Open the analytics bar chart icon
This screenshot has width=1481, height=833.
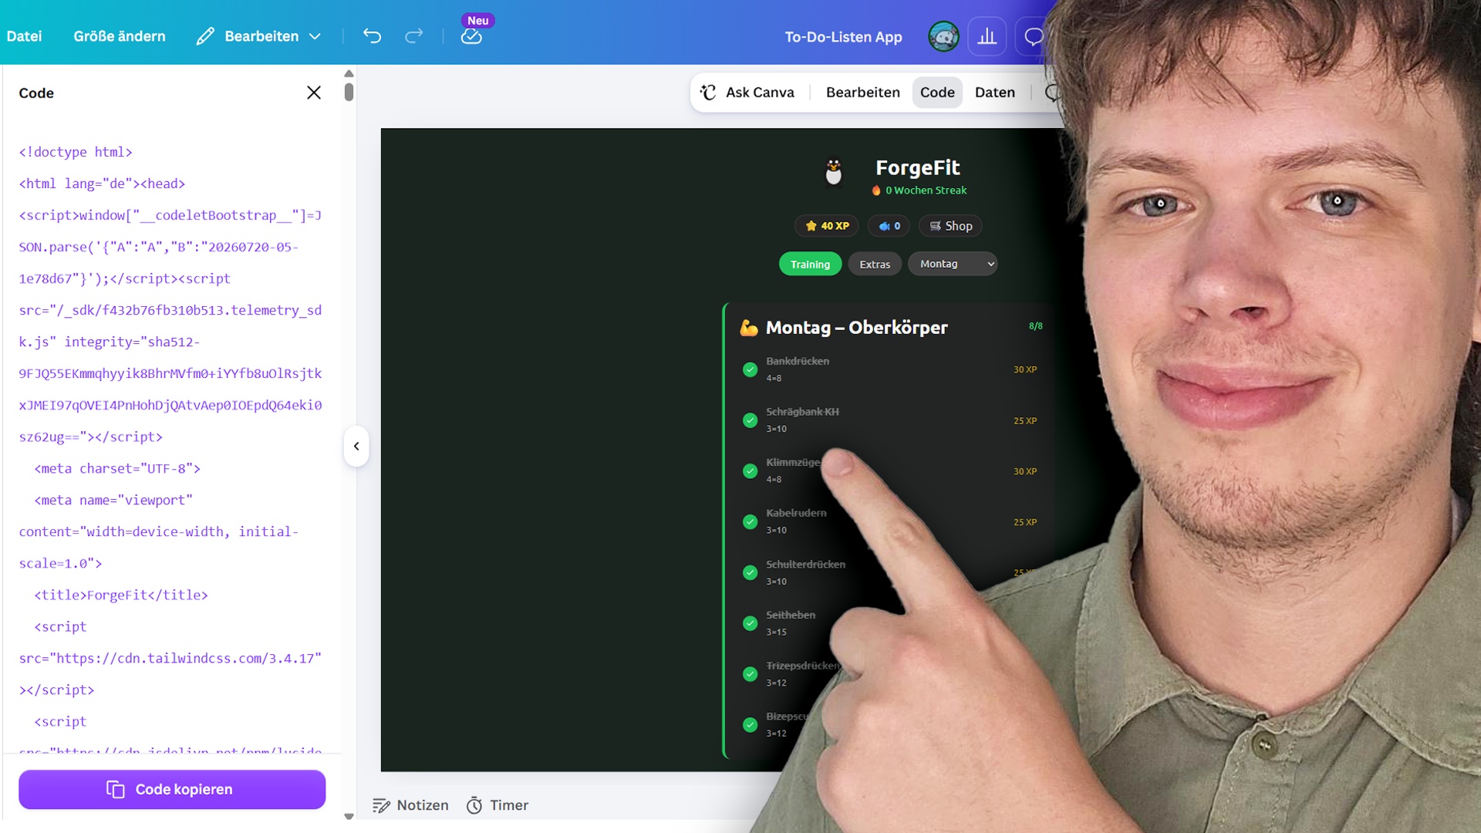[x=987, y=36]
